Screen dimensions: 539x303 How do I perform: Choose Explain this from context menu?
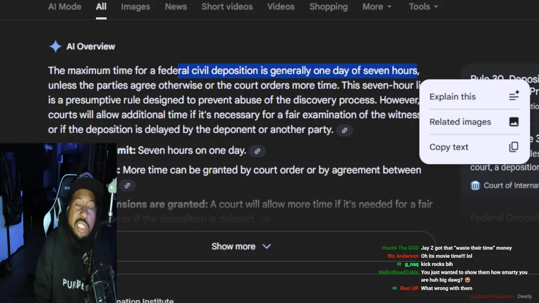[474, 96]
